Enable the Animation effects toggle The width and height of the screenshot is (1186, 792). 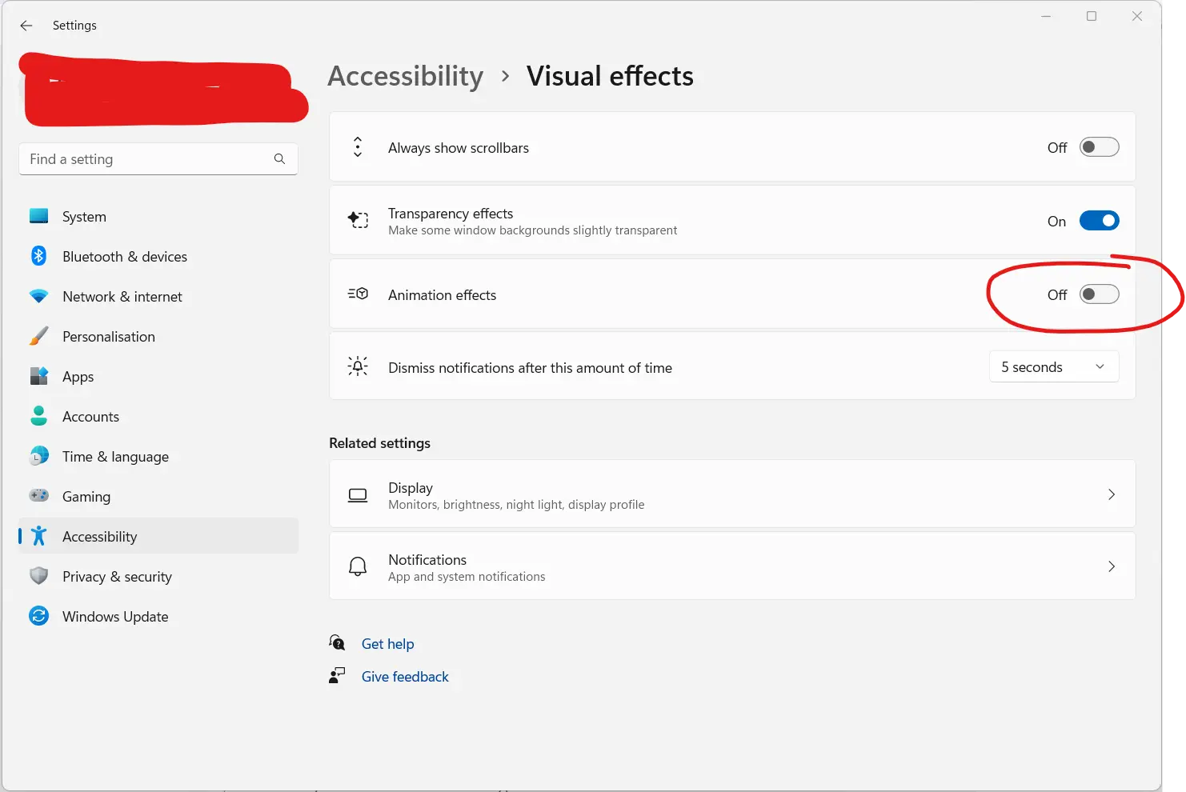click(x=1099, y=294)
